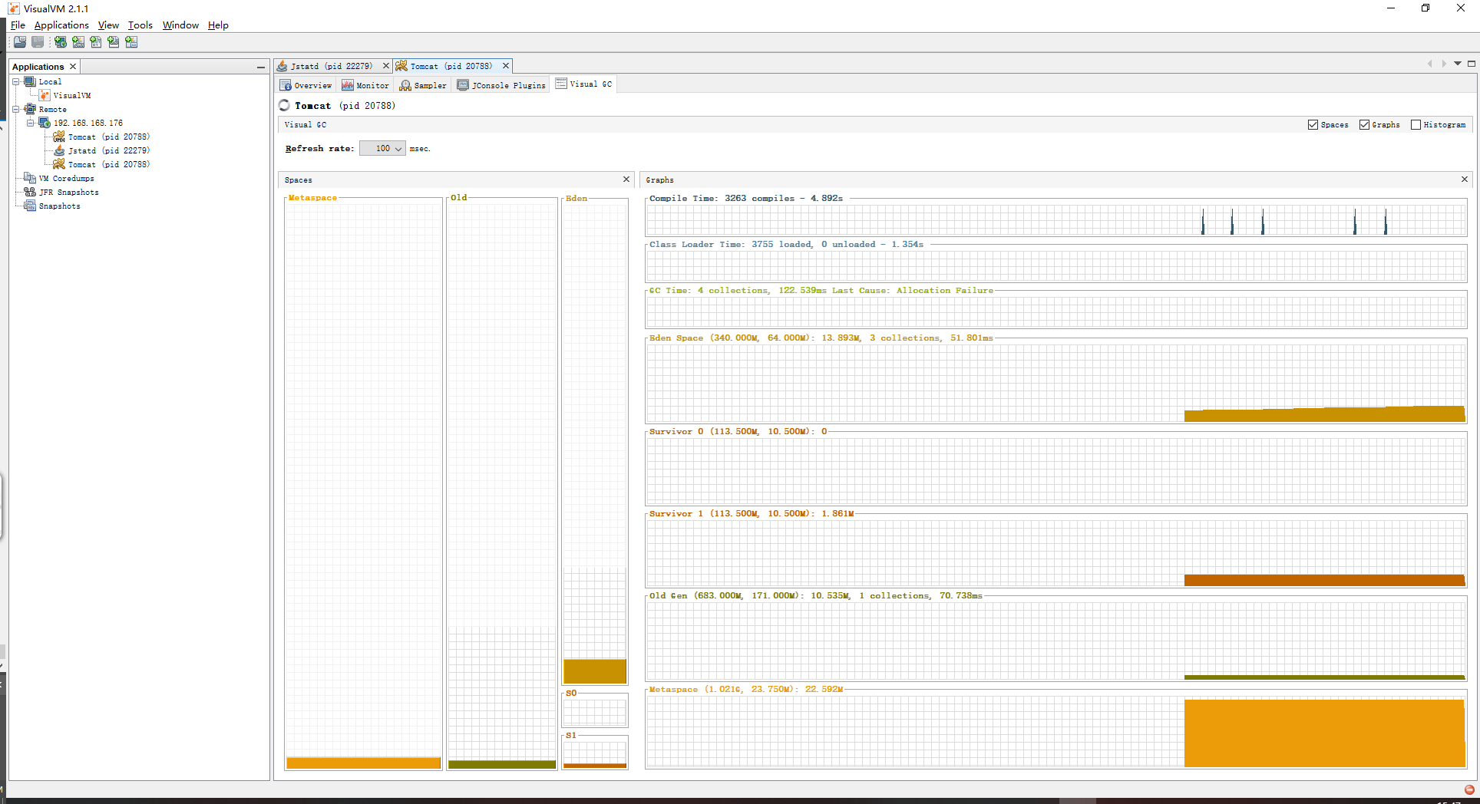
Task: Click the Metaspace graph's orange filled area
Action: [x=1324, y=733]
